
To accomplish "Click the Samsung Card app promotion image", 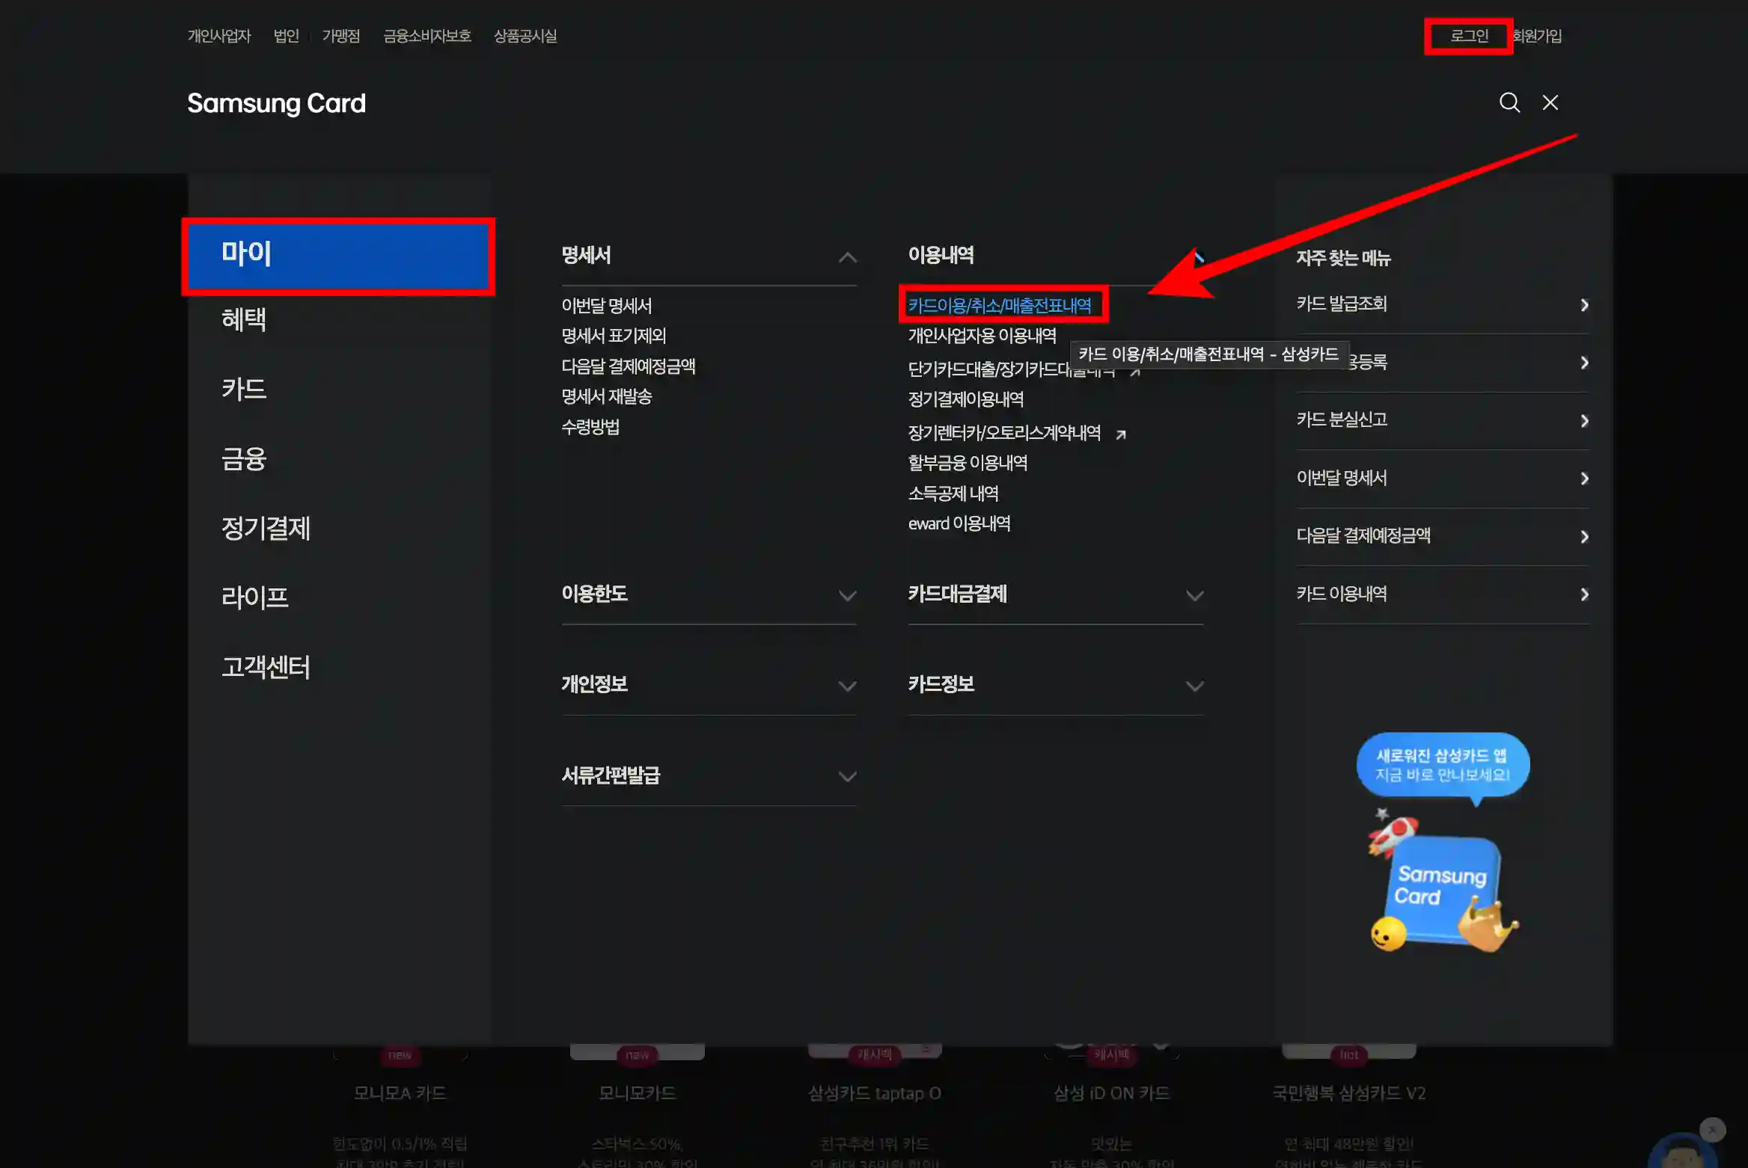I will coord(1443,843).
